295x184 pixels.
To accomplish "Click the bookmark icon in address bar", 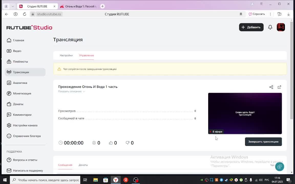I will tap(241, 14).
